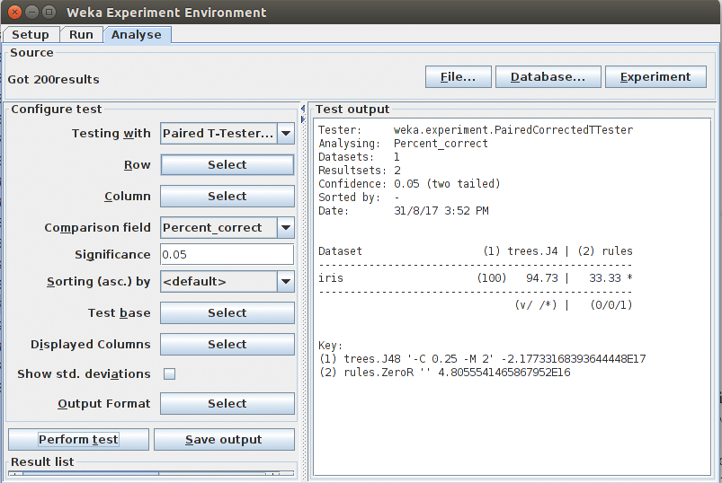The image size is (722, 483).
Task: Collapse left pane with divider left arrow
Action: coord(302,108)
